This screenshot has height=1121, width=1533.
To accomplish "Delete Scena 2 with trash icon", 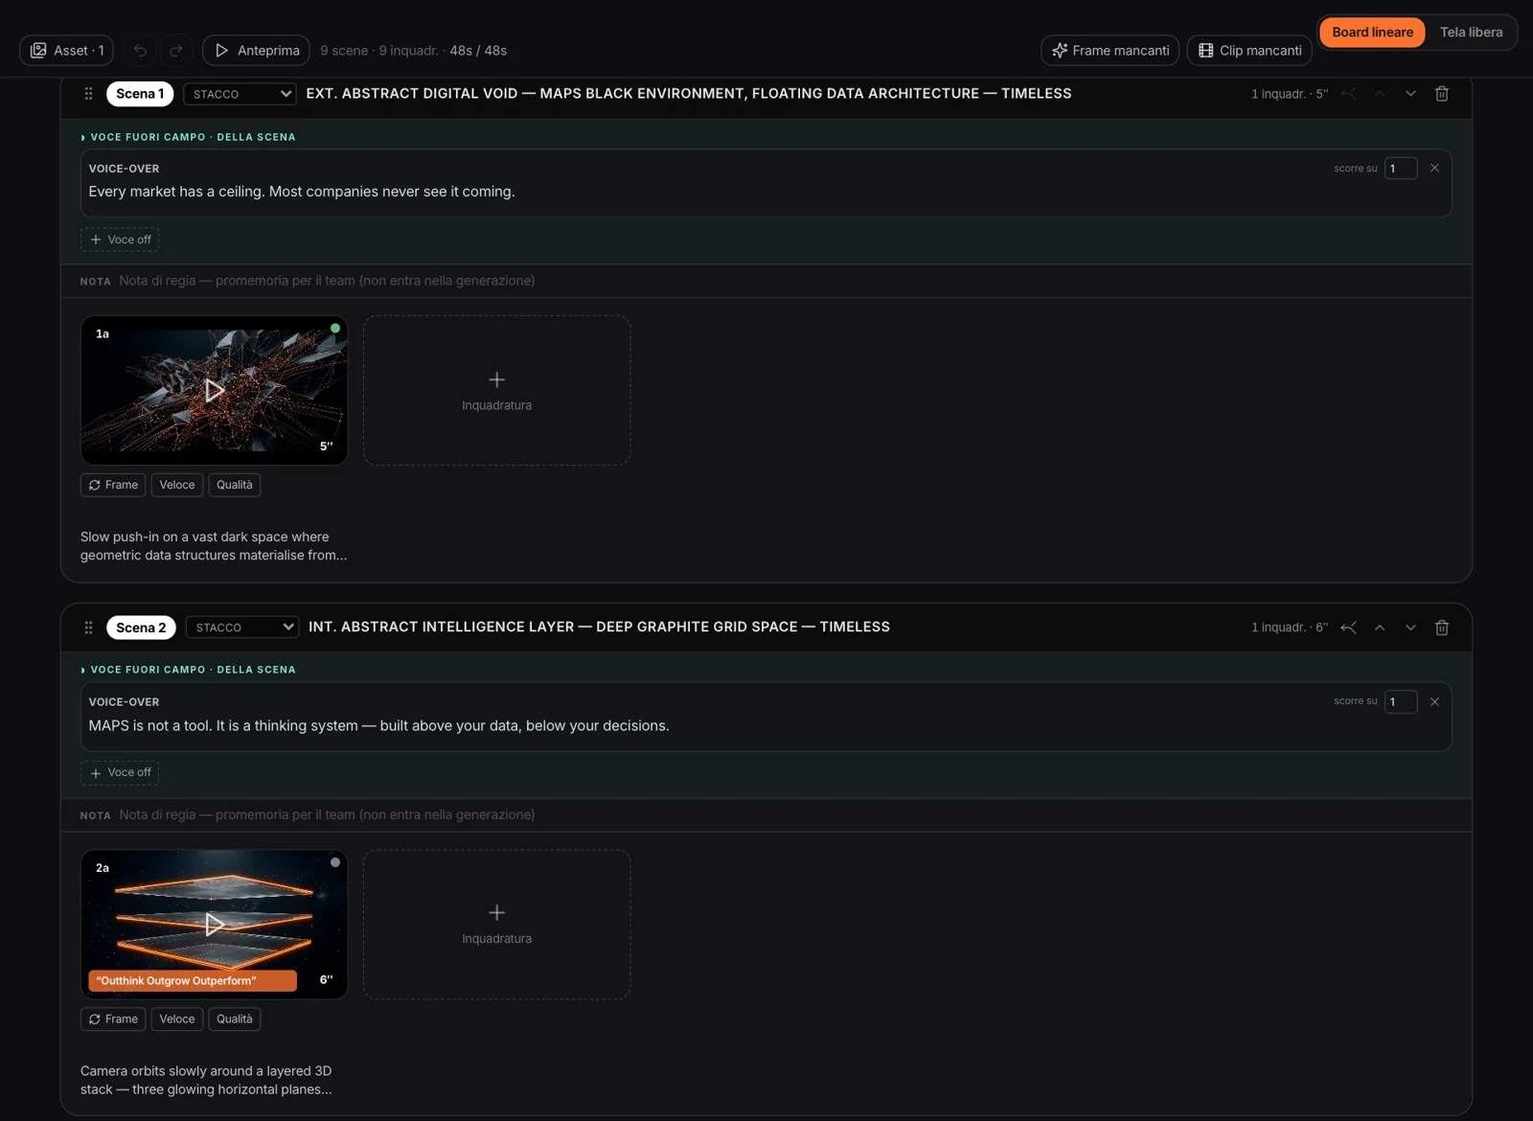I will 1442,628.
